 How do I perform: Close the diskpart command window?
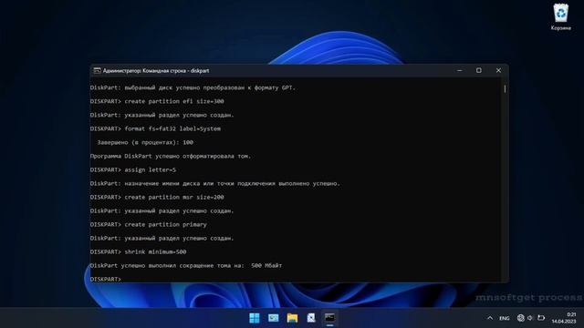[498, 70]
